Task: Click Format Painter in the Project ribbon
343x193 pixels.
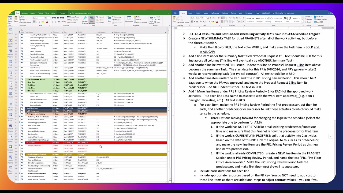Action: click(25, 22)
